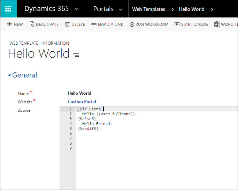Screen dimensions: 238x190
Task: Click the Start Dialog icon
Action: tap(177, 24)
